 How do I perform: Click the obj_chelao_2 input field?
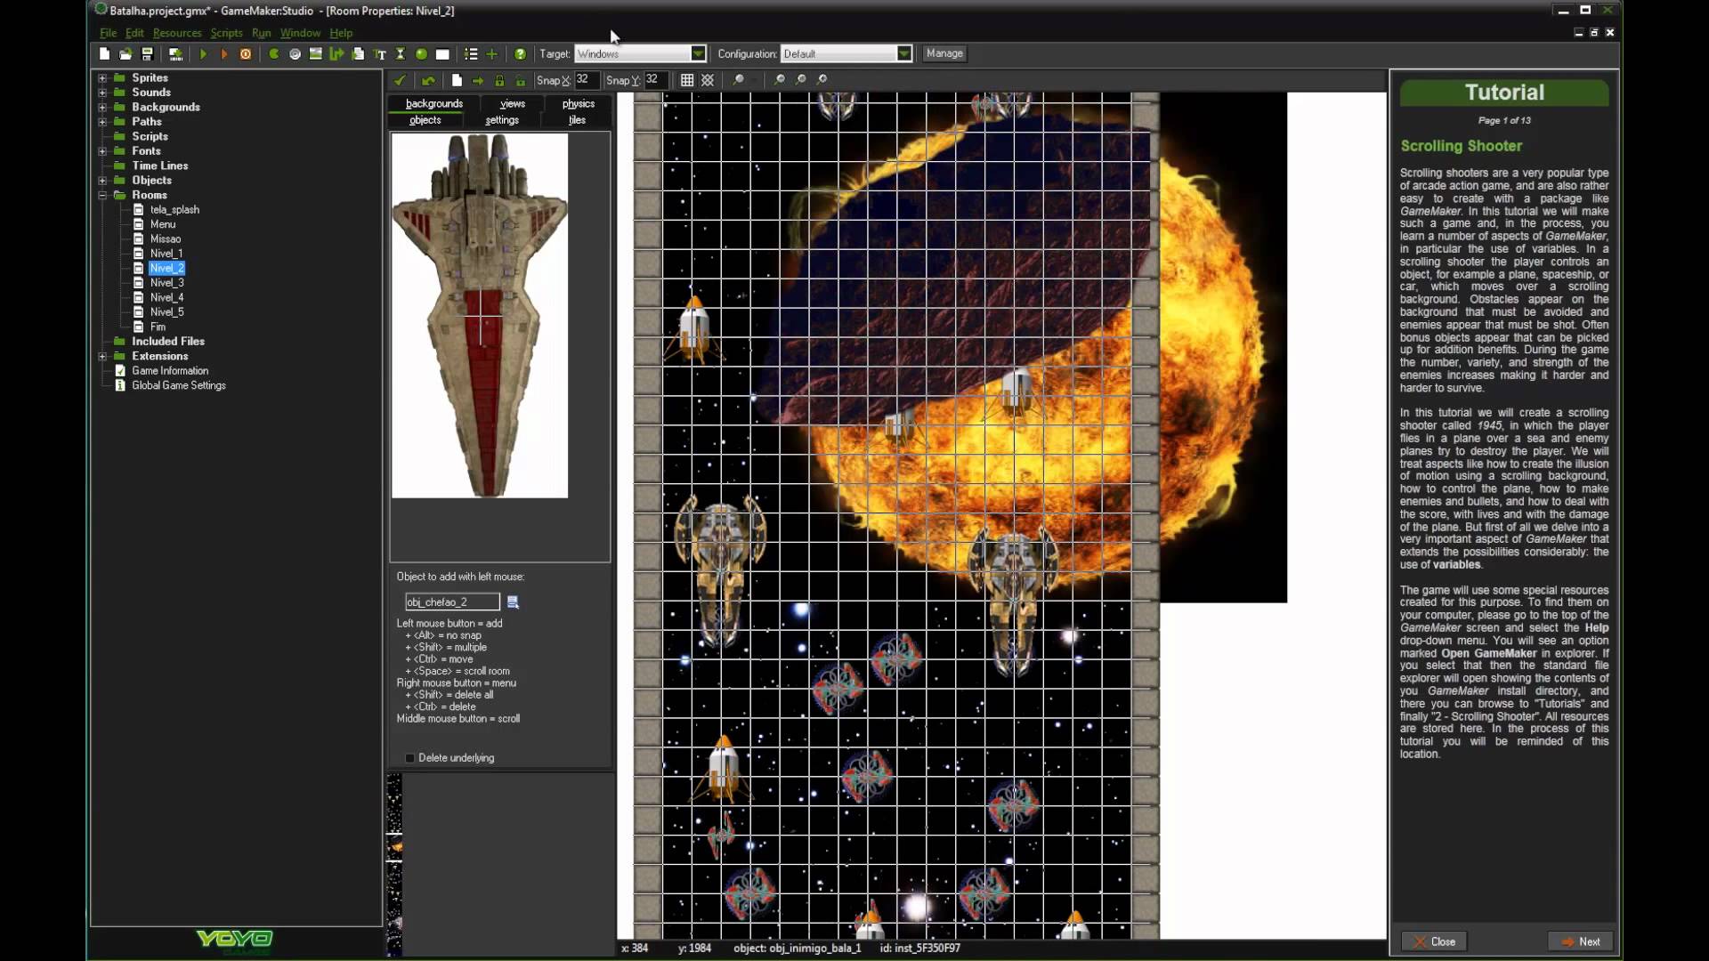(x=450, y=601)
